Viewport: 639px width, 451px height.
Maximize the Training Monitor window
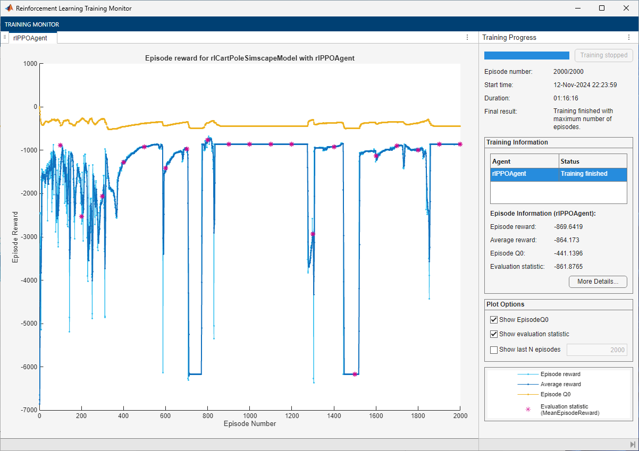pos(601,8)
